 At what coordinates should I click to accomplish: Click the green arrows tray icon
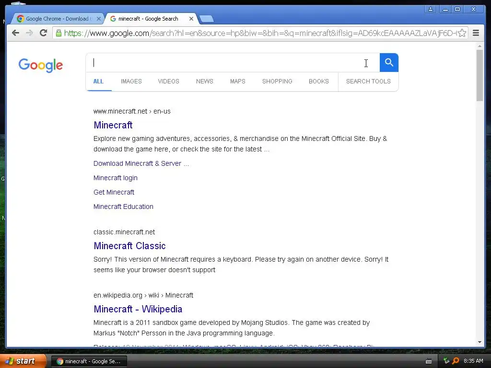446,361
